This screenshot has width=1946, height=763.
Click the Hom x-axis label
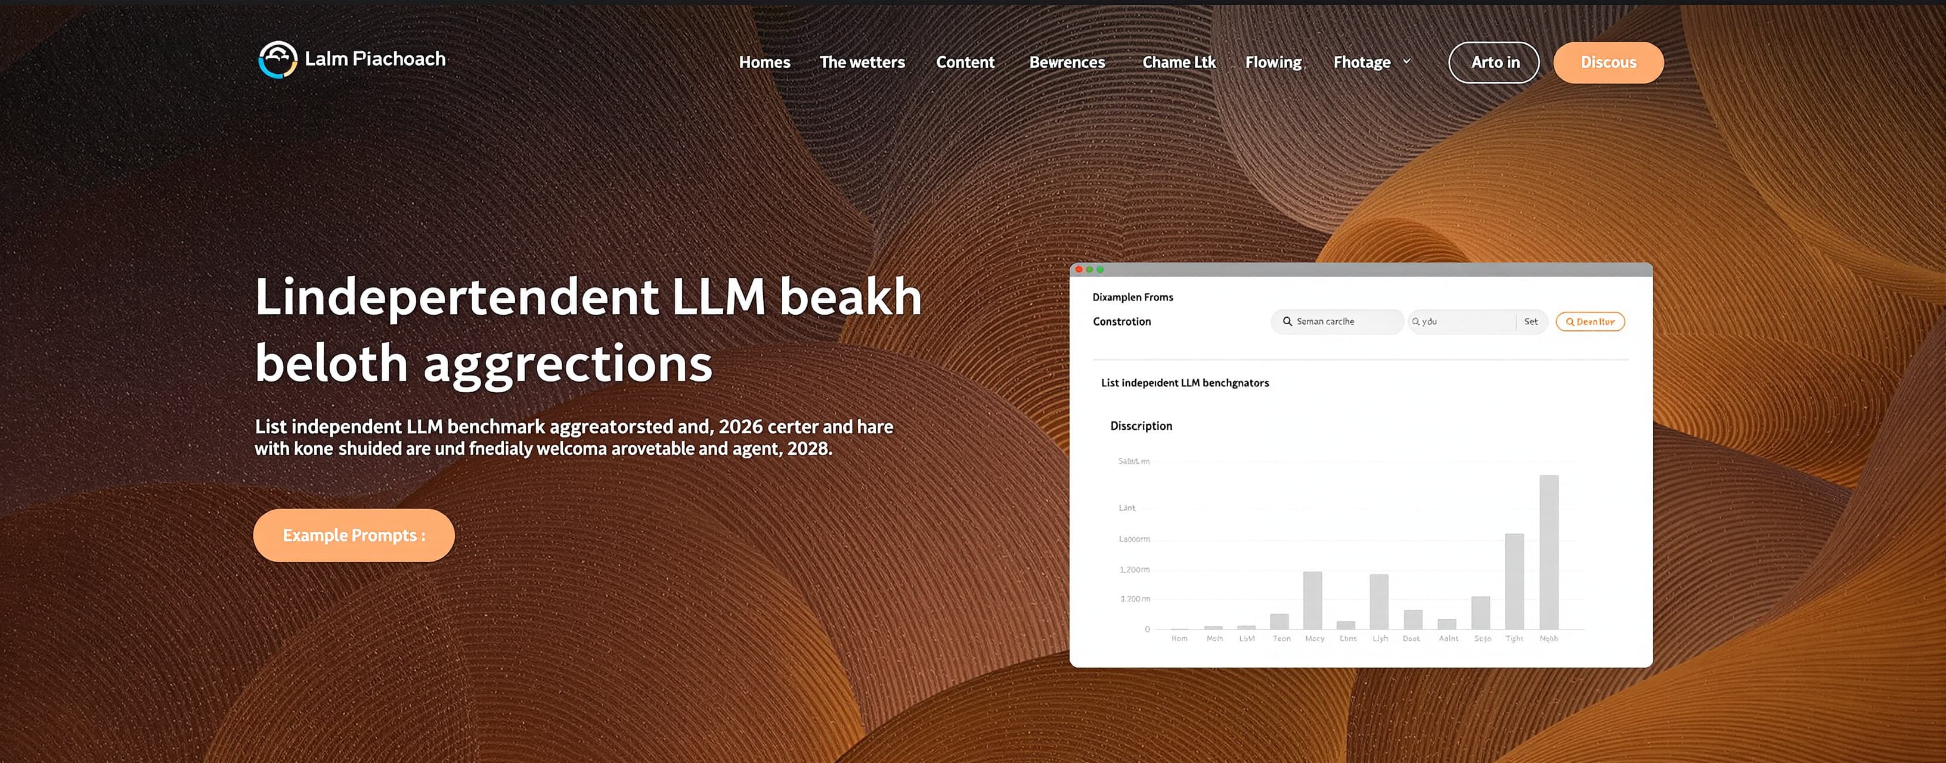1179,639
